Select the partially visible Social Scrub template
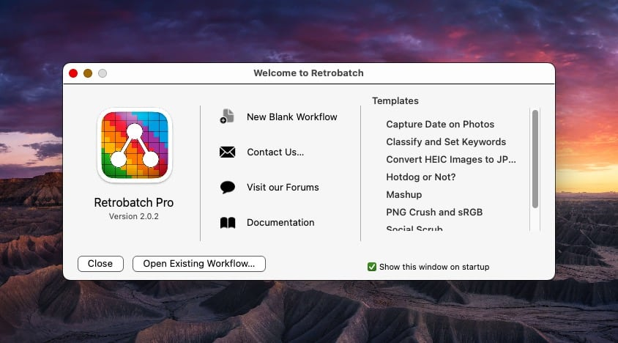 tap(414, 229)
